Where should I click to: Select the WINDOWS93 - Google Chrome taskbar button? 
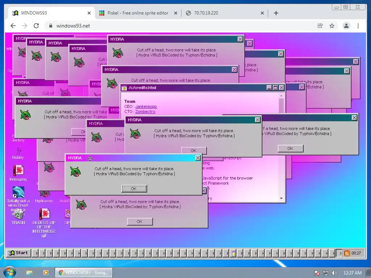(84, 273)
